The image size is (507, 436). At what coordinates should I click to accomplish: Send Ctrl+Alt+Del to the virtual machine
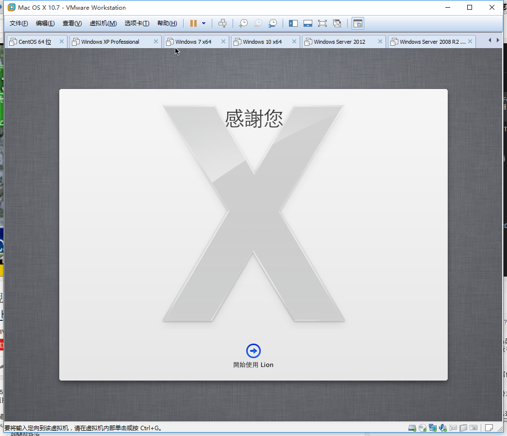[x=222, y=23]
